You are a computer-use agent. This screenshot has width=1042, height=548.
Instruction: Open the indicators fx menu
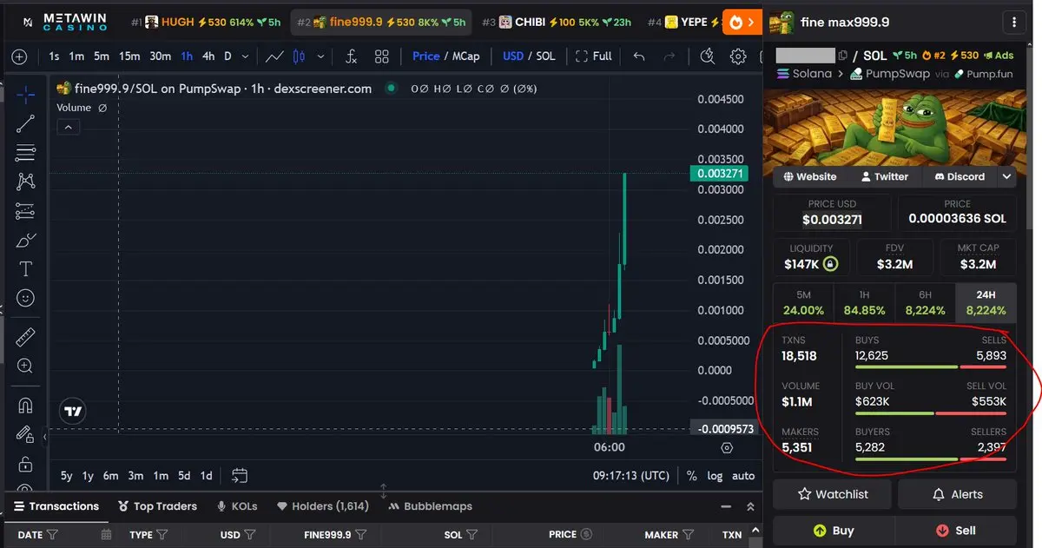(352, 56)
